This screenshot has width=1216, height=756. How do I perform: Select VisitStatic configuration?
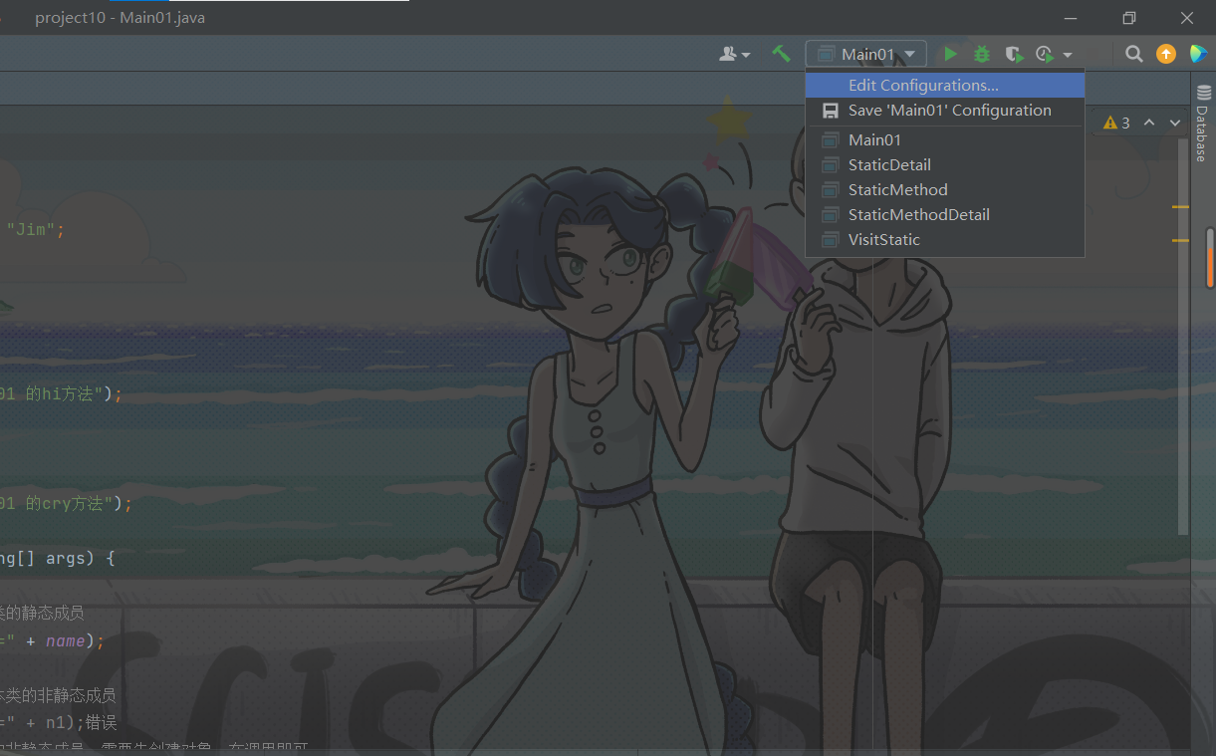(x=944, y=239)
